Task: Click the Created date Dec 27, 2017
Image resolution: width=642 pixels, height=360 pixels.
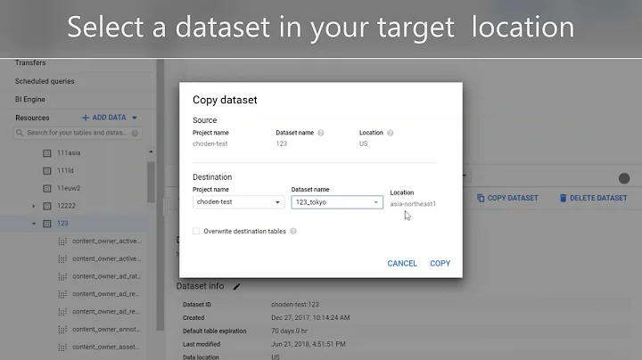Action: 310,317
